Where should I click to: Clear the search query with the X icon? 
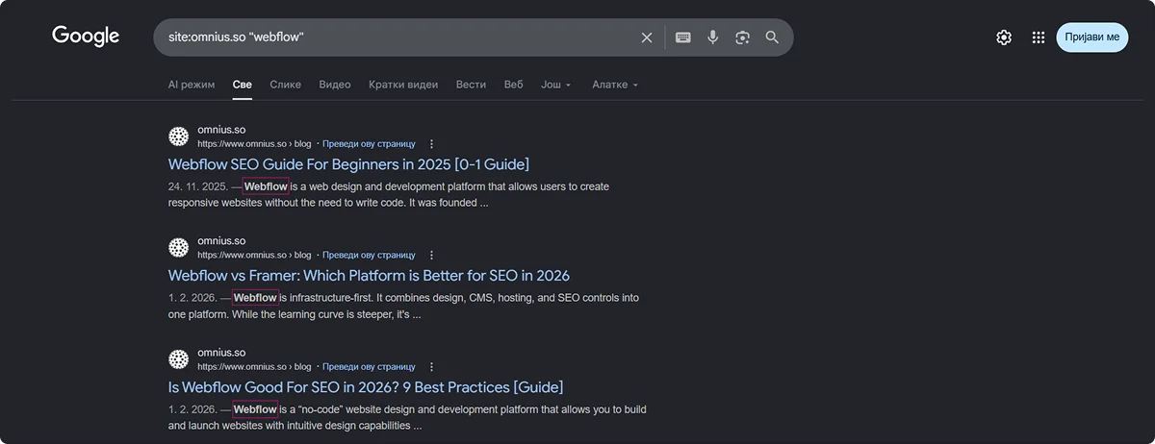click(647, 37)
